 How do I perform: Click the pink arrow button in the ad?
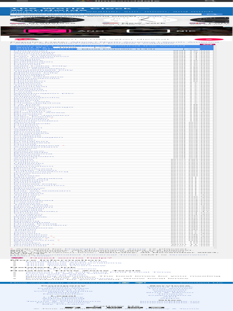click(x=209, y=39)
